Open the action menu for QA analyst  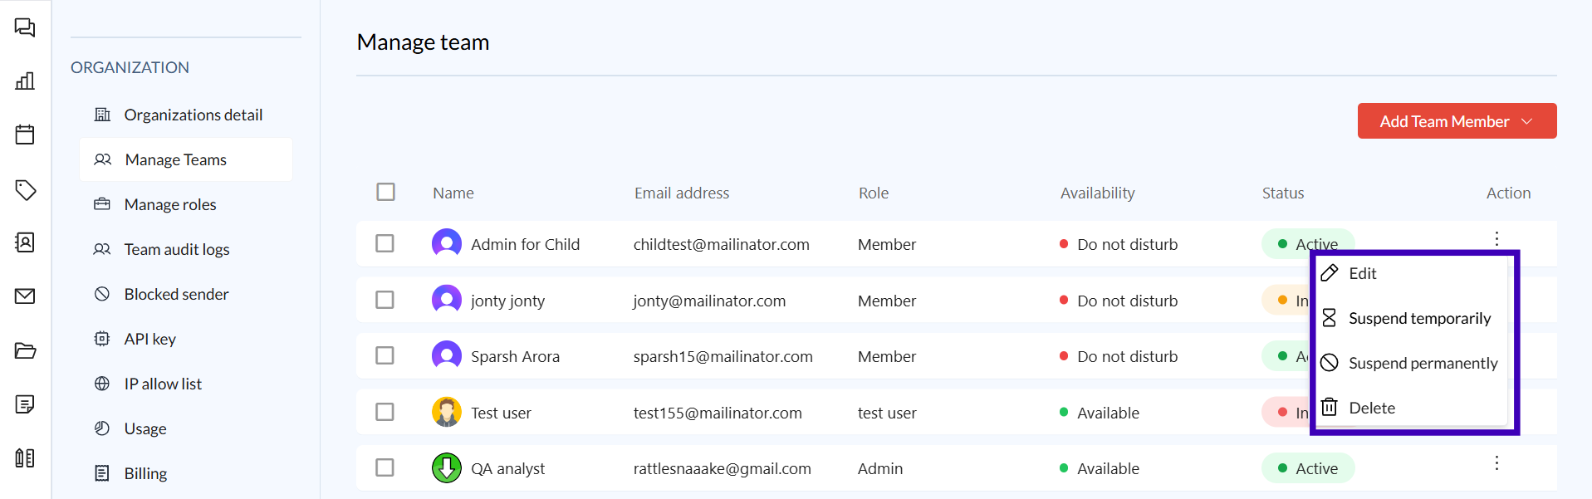[1496, 463]
